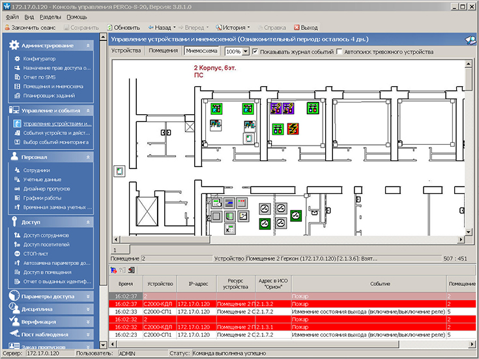Click the Обновить refresh toolbar button

pyautogui.click(x=123, y=28)
